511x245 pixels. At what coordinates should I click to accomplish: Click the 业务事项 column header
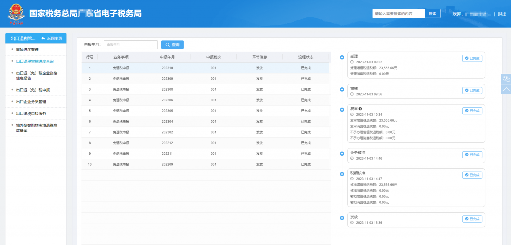click(x=121, y=57)
